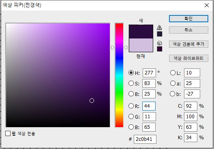Image resolution: width=214 pixels, height=149 pixels.
Task: Click the blue field showing 65
Action: click(x=149, y=127)
